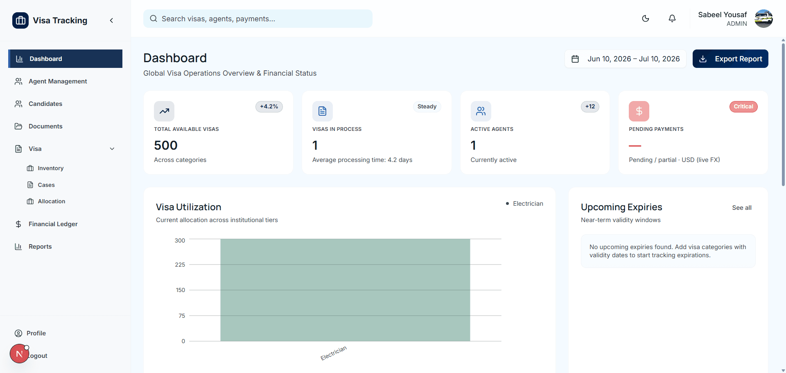Click the +12 agents badge
Screen dimensions: 786x373
coord(590,106)
